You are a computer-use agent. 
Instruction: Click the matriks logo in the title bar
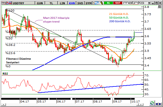click(134, 3)
